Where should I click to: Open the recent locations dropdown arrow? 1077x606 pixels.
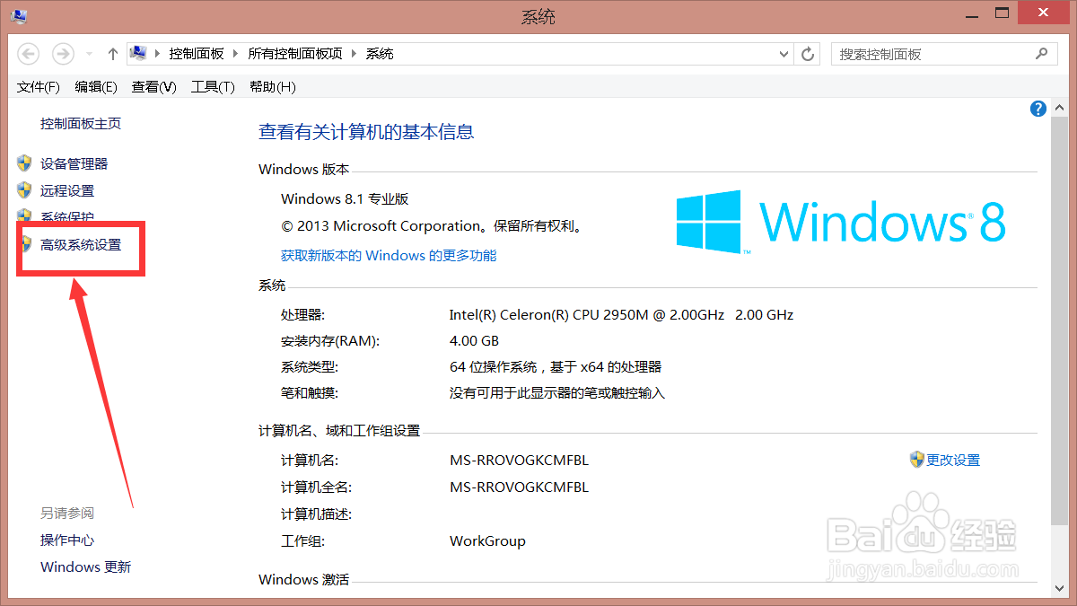coord(89,55)
